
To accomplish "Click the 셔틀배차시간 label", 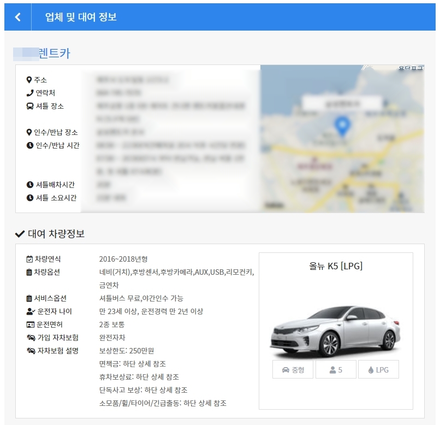I will pos(55,185).
